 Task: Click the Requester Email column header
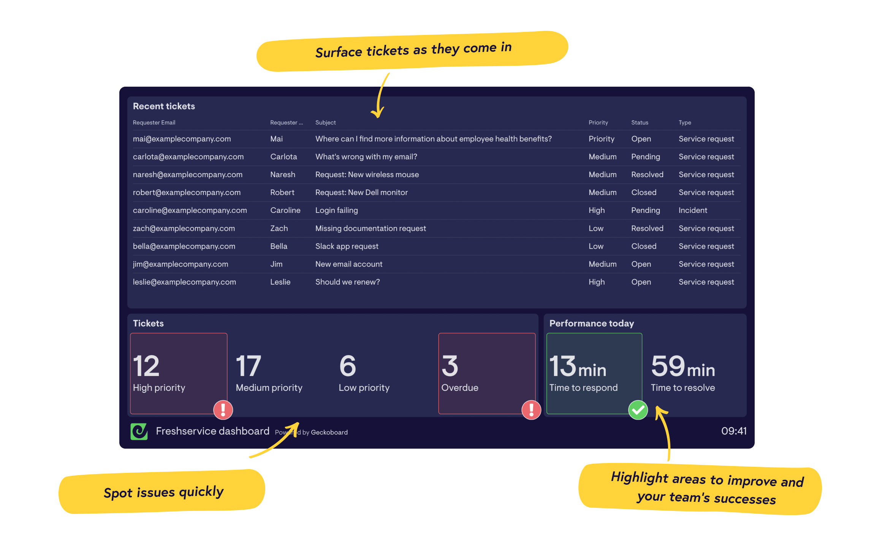(154, 122)
